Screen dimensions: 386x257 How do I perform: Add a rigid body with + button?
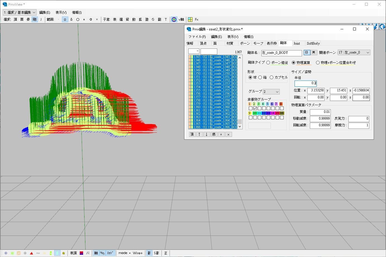coord(221,134)
